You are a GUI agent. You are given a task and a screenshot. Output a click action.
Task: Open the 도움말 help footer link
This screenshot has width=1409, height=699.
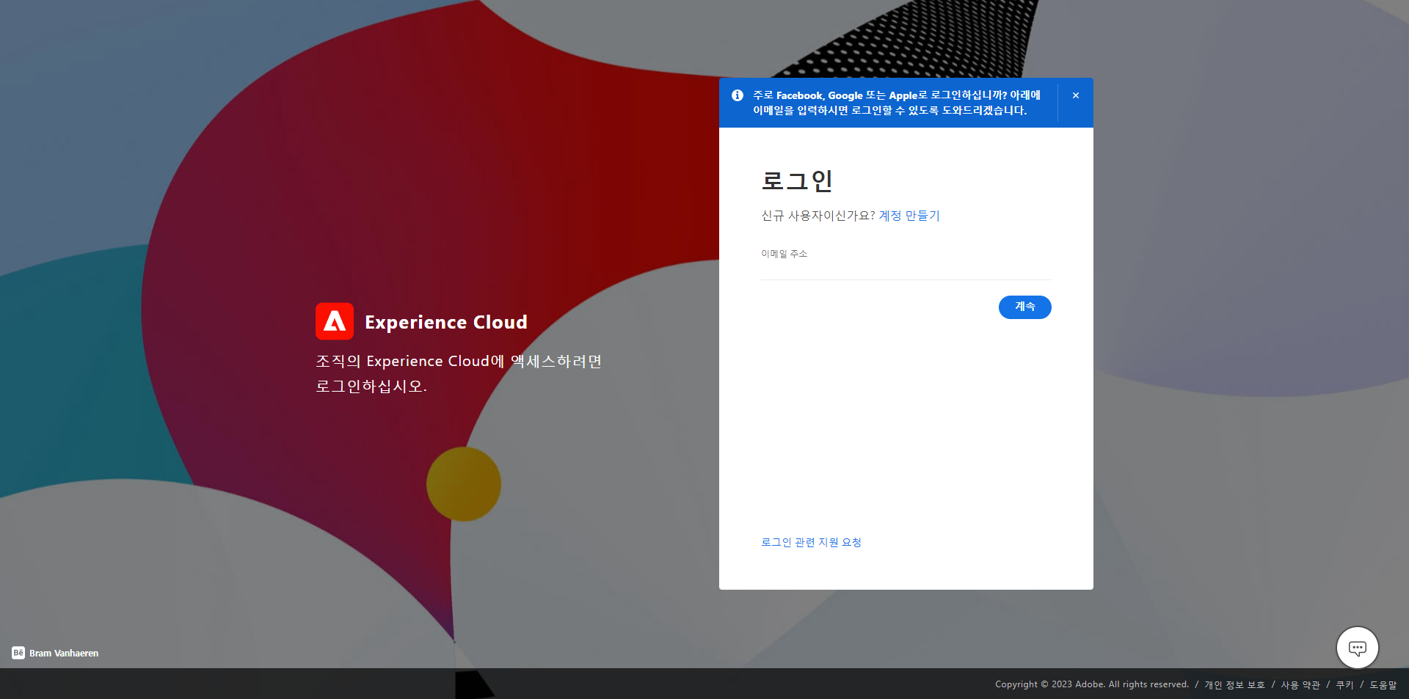(x=1383, y=685)
